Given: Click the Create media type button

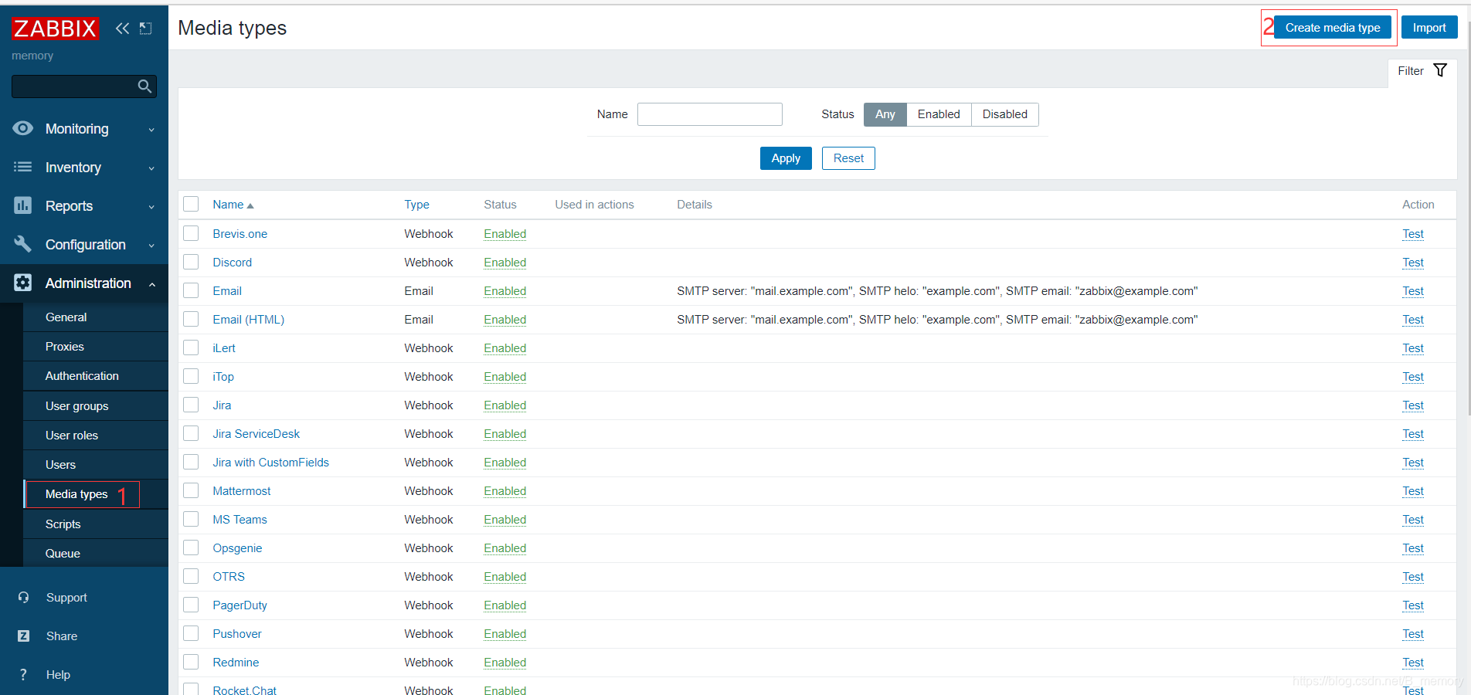Looking at the screenshot, I should [1333, 28].
